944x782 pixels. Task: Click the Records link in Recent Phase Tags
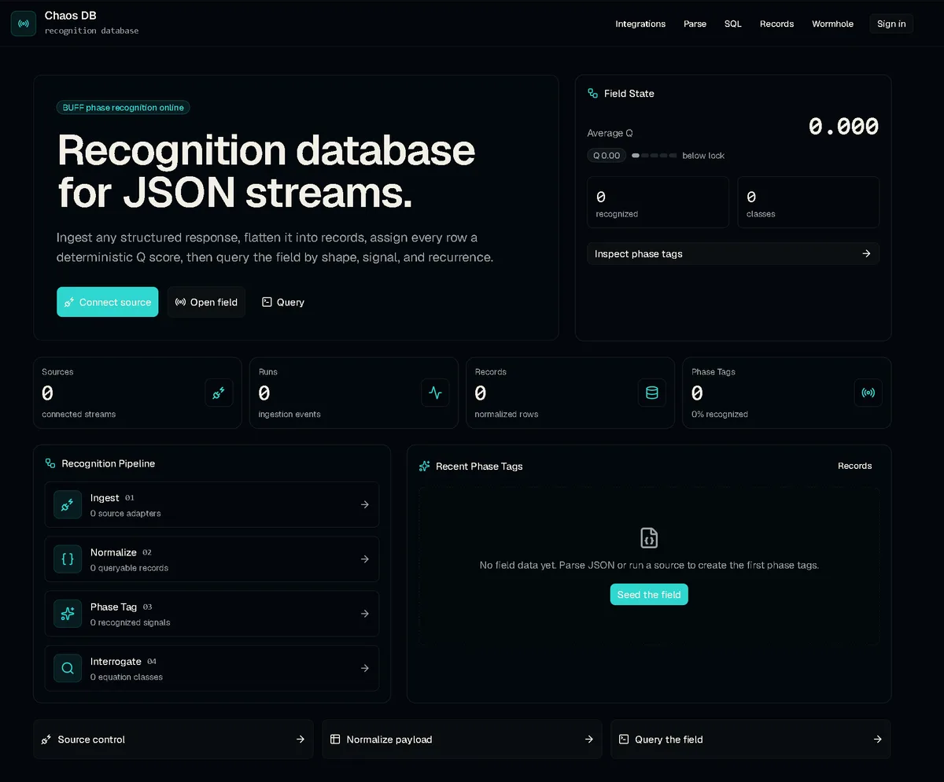pos(854,466)
